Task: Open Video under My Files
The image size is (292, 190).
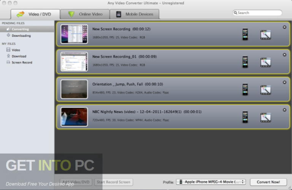Action: click(x=16, y=50)
